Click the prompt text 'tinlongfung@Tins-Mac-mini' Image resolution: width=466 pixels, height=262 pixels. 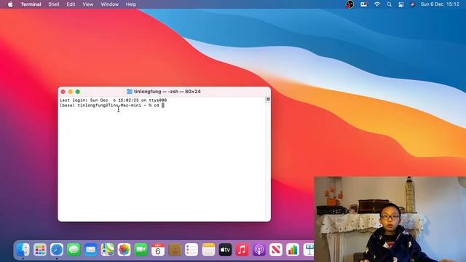109,106
